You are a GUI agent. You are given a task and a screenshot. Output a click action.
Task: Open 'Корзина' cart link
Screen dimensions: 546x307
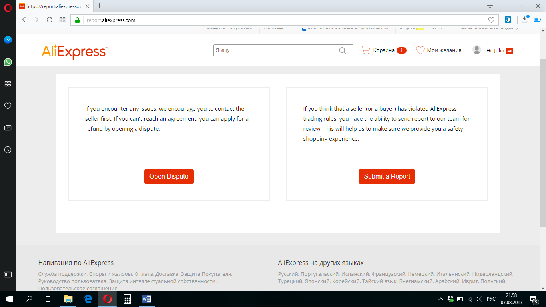(384, 50)
